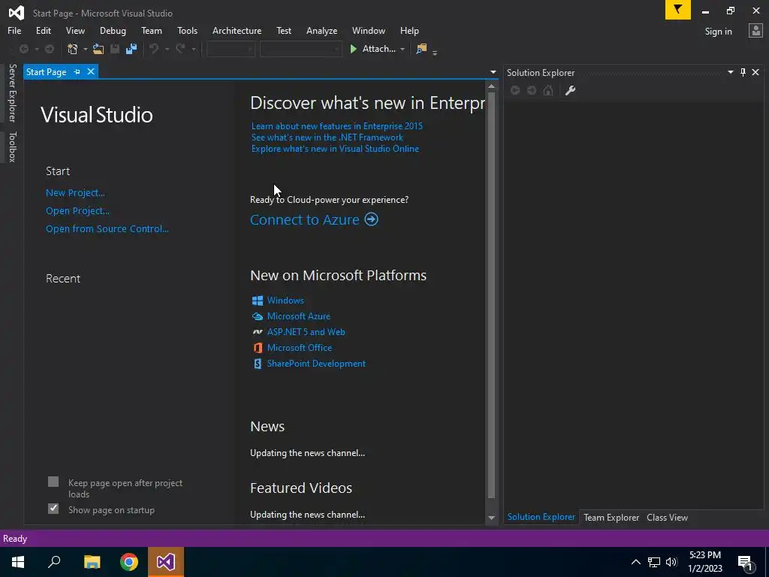Screen dimensions: 769x577
Task: Open the File menu
Action: point(14,30)
